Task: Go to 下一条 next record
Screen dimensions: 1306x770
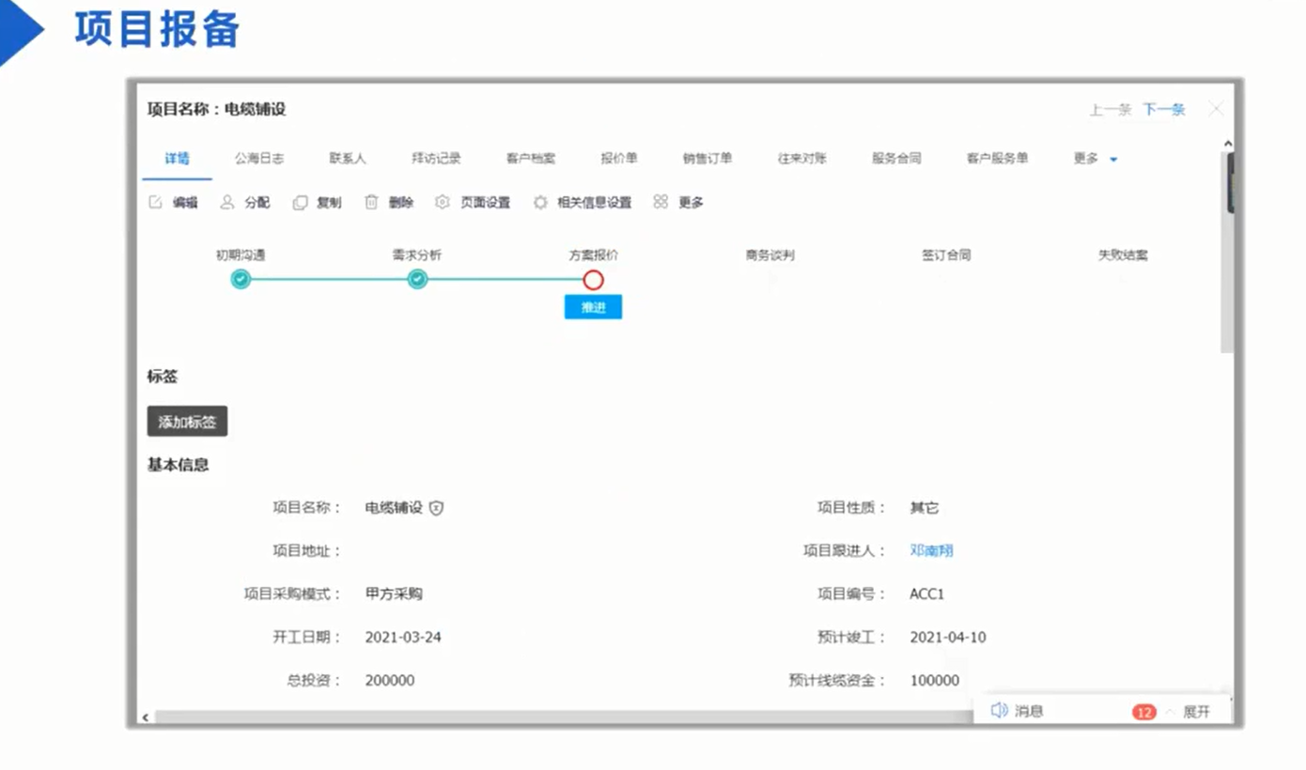Action: coord(1164,110)
